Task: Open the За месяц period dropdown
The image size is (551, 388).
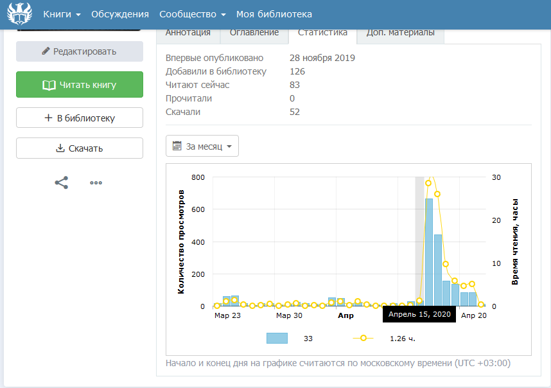Action: pyautogui.click(x=202, y=146)
